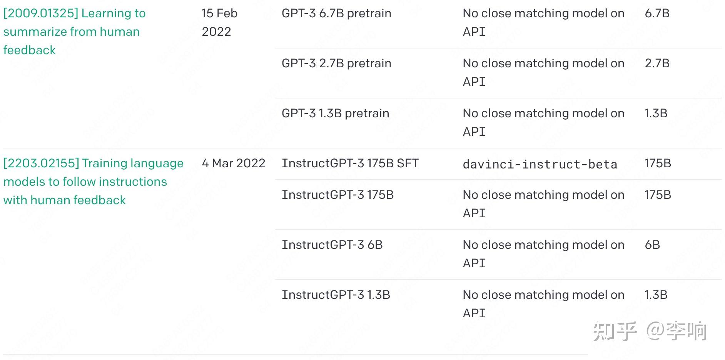Open the 2203.02155 Training language models link
Viewport: 725px width, 360px height.
93,182
